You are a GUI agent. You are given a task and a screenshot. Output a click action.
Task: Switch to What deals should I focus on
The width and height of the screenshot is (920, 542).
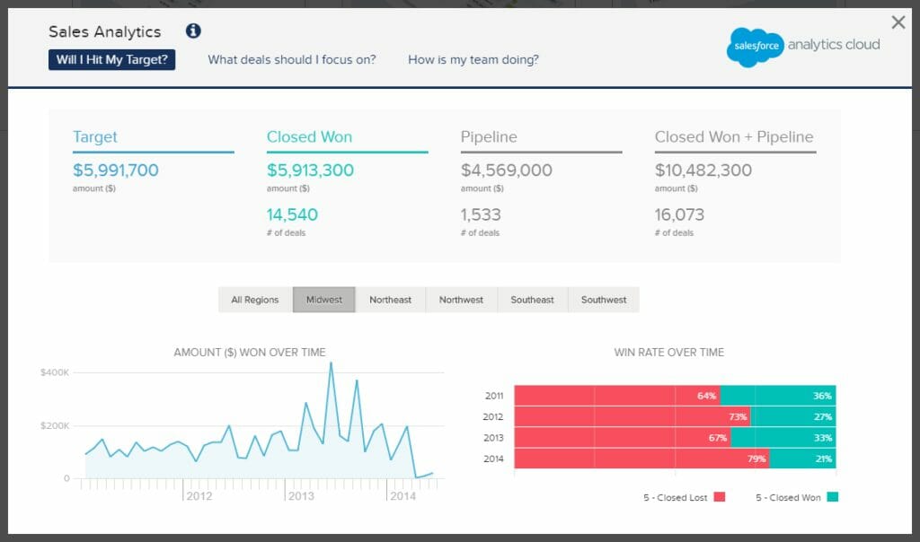click(292, 60)
